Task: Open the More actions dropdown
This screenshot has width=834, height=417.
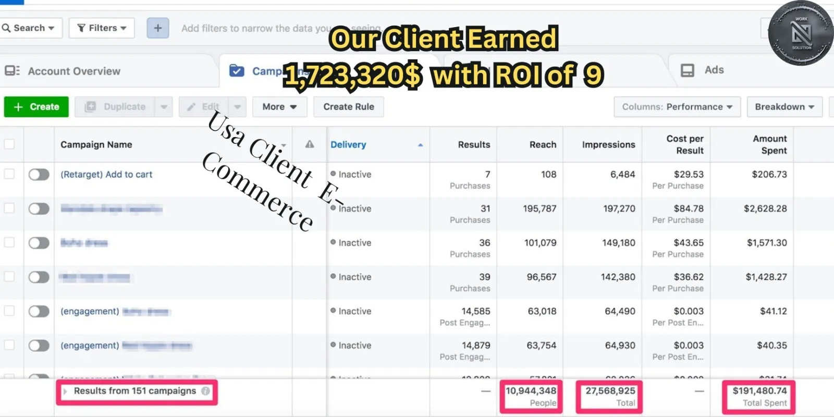Action: click(279, 107)
